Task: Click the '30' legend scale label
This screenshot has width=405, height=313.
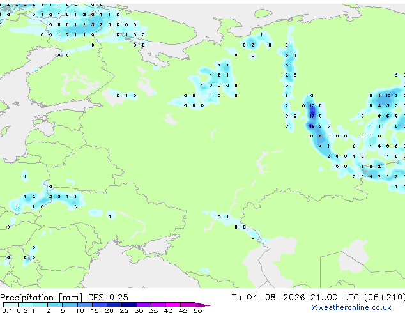Action: click(x=139, y=310)
